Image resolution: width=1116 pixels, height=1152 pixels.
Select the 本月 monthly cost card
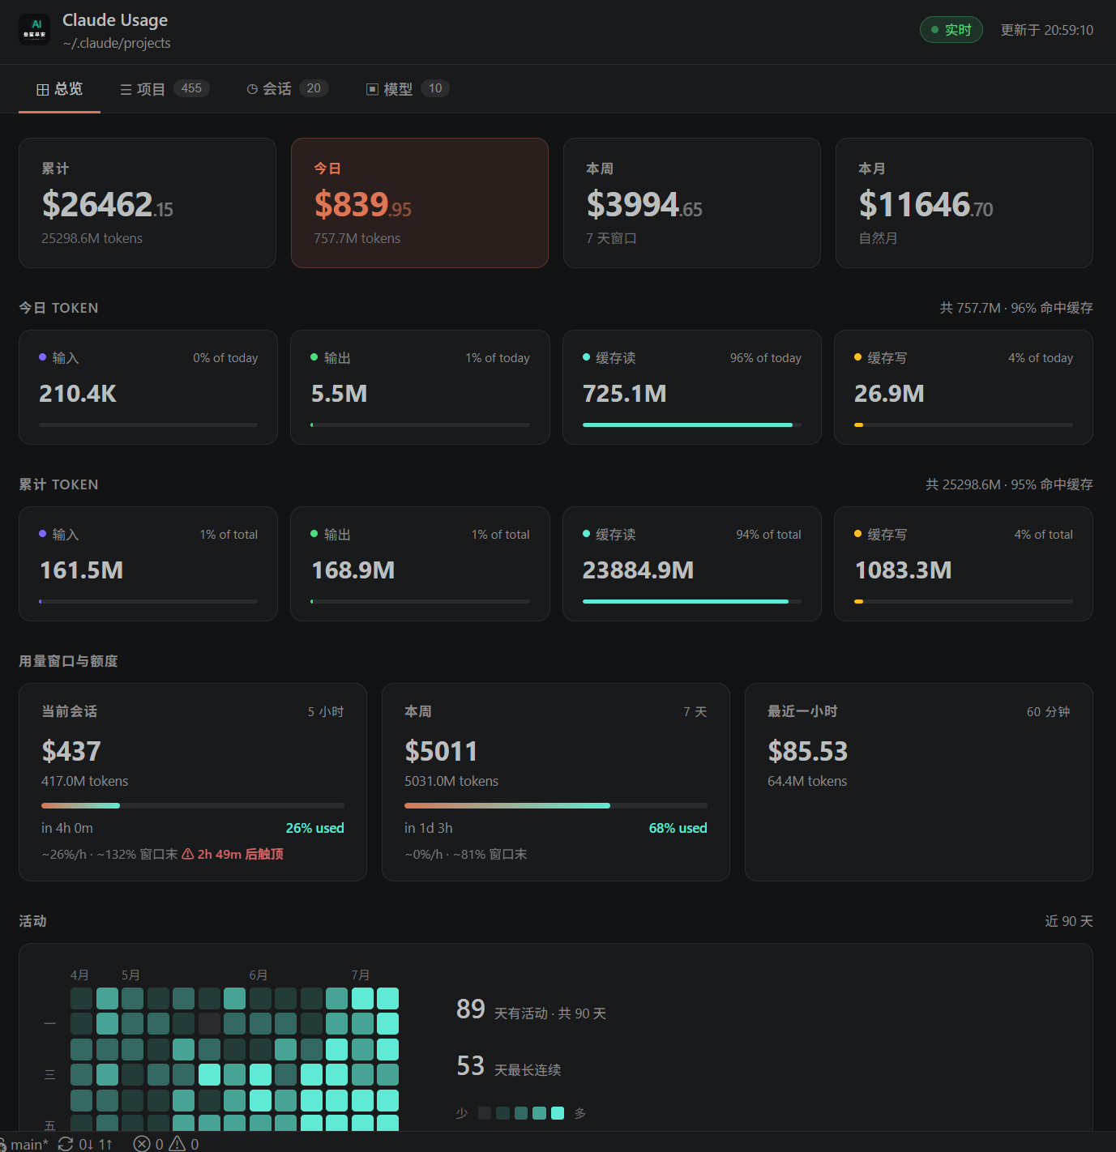pyautogui.click(x=964, y=203)
